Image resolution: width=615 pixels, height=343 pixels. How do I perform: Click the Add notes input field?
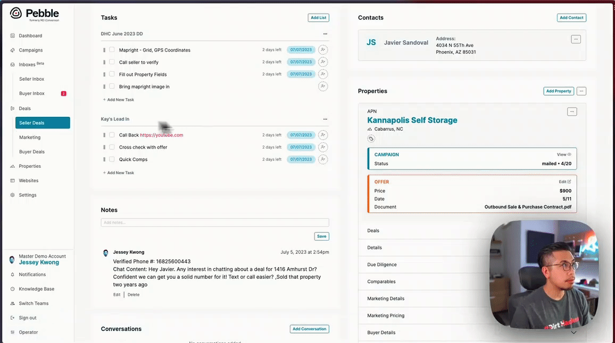pos(215,222)
